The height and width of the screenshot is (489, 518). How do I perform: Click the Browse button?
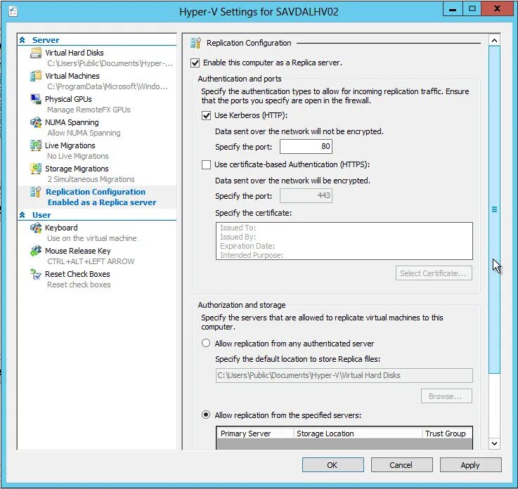point(446,396)
